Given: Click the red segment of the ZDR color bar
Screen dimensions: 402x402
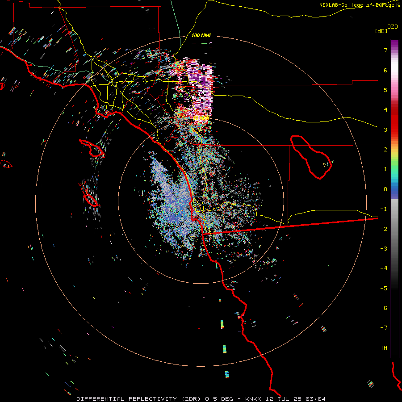Looking at the screenshot, I should [394, 119].
